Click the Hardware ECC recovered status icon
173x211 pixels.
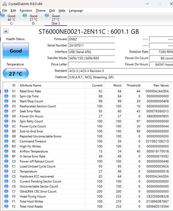tap(6, 176)
